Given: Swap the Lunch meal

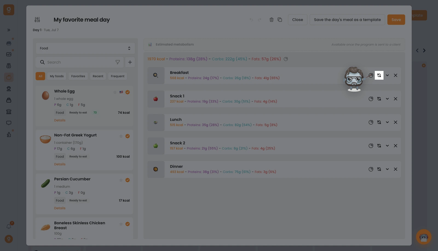Looking at the screenshot, I should point(379,122).
